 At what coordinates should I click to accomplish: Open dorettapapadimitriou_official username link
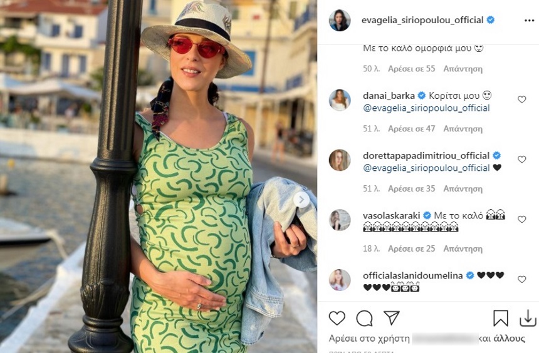(x=426, y=156)
